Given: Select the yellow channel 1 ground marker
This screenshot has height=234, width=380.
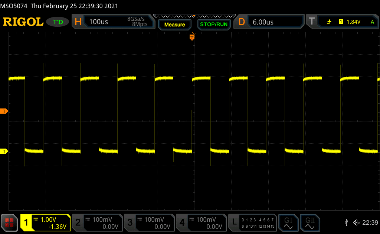Looking at the screenshot, I should [4, 151].
